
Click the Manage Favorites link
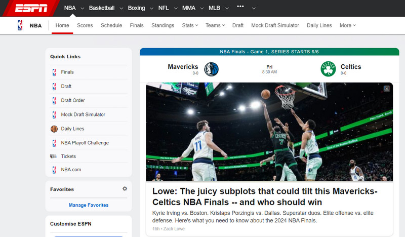pyautogui.click(x=89, y=205)
